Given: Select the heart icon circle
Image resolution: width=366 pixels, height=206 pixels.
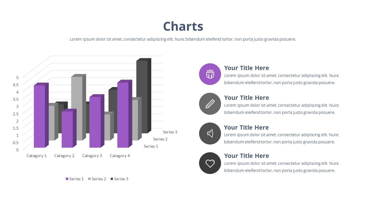Looking at the screenshot, I should pos(210,163).
